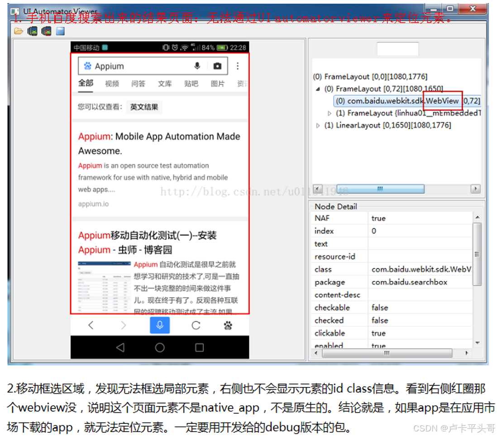
Task: Open the Appium移动自动化测试 result title
Action: 148,242
